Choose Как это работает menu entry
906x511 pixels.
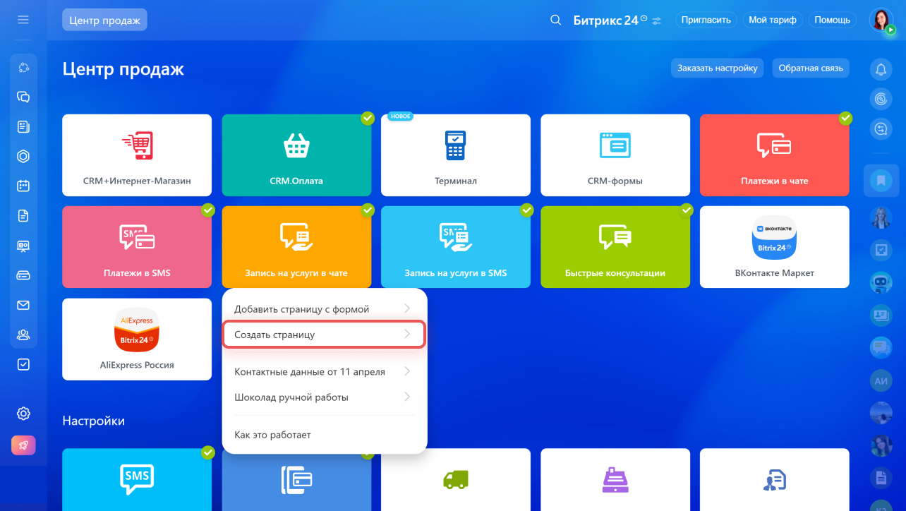click(x=272, y=435)
